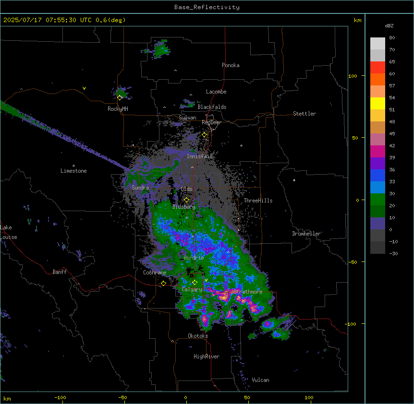Click the yellow diamond marker near RedDeer

(204, 135)
